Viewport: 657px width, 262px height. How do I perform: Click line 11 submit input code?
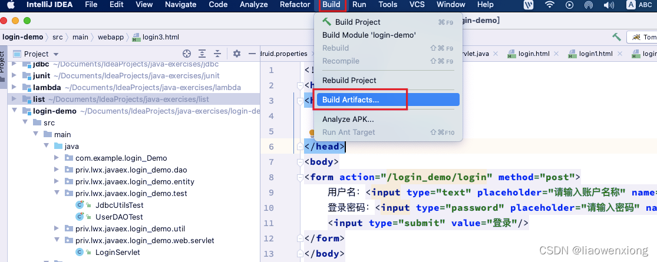click(428, 223)
